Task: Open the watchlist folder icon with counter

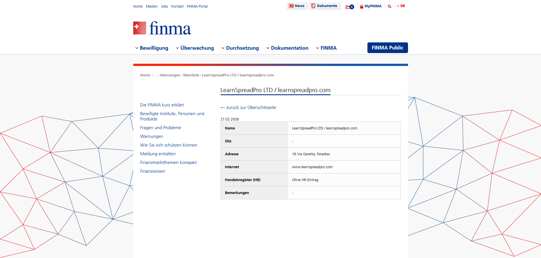Action: coord(350,6)
